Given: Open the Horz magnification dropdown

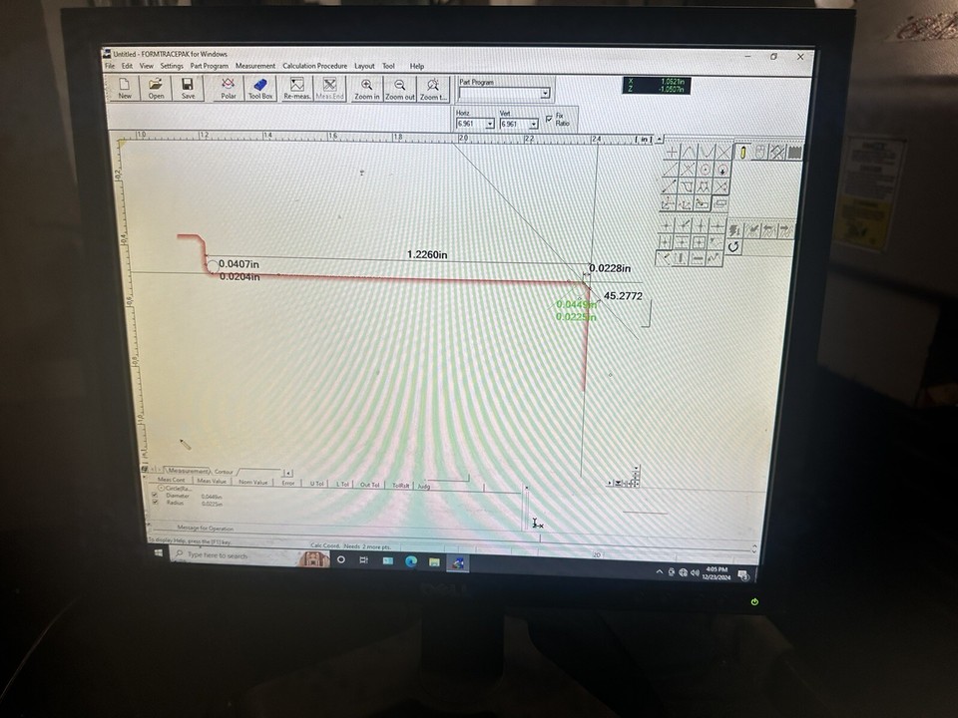Looking at the screenshot, I should [490, 124].
